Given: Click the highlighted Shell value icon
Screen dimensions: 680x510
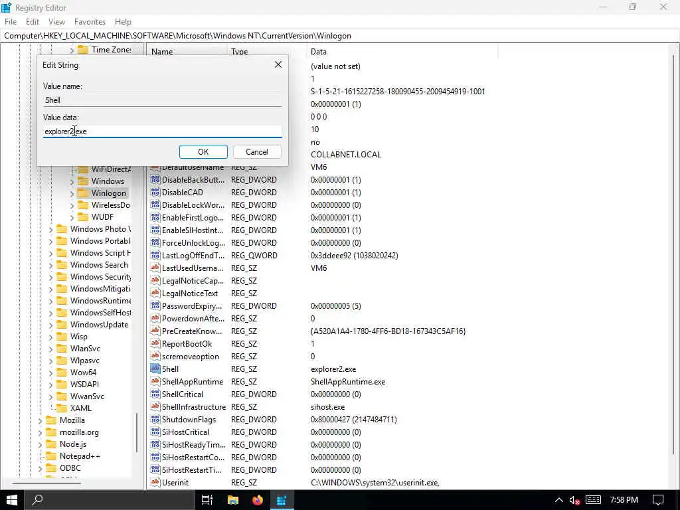Looking at the screenshot, I should 155,369.
